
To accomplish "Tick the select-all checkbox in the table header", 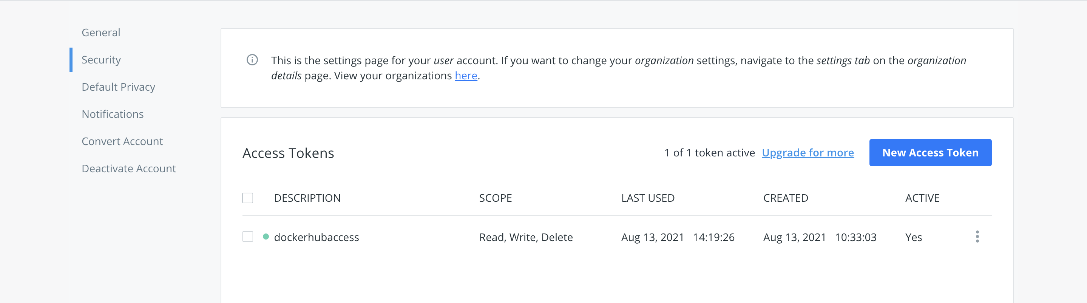I will tap(248, 198).
